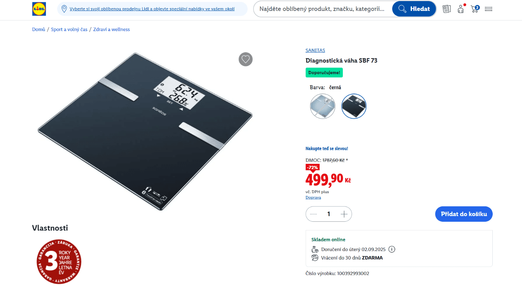The width and height of the screenshot is (522, 286).
Task: Decrease quantity with minus button
Action: pos(313,214)
